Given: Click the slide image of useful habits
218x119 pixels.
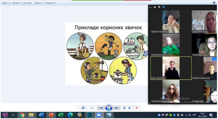Looking at the screenshot, I should tap(107, 54).
